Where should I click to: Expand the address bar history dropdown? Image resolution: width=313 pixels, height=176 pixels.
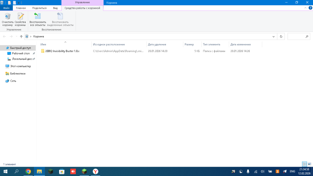pos(274,37)
